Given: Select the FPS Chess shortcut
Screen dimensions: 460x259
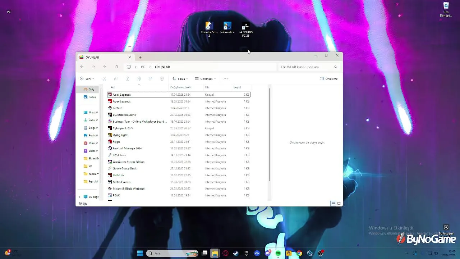Looking at the screenshot, I should [179, 155].
